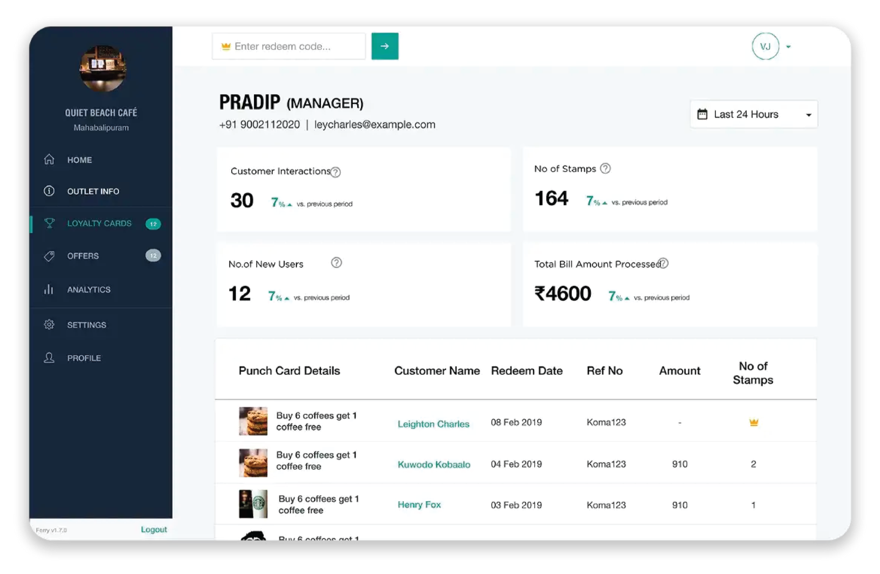The image size is (880, 574).
Task: Click the Offers tag icon
Action: [x=49, y=256]
